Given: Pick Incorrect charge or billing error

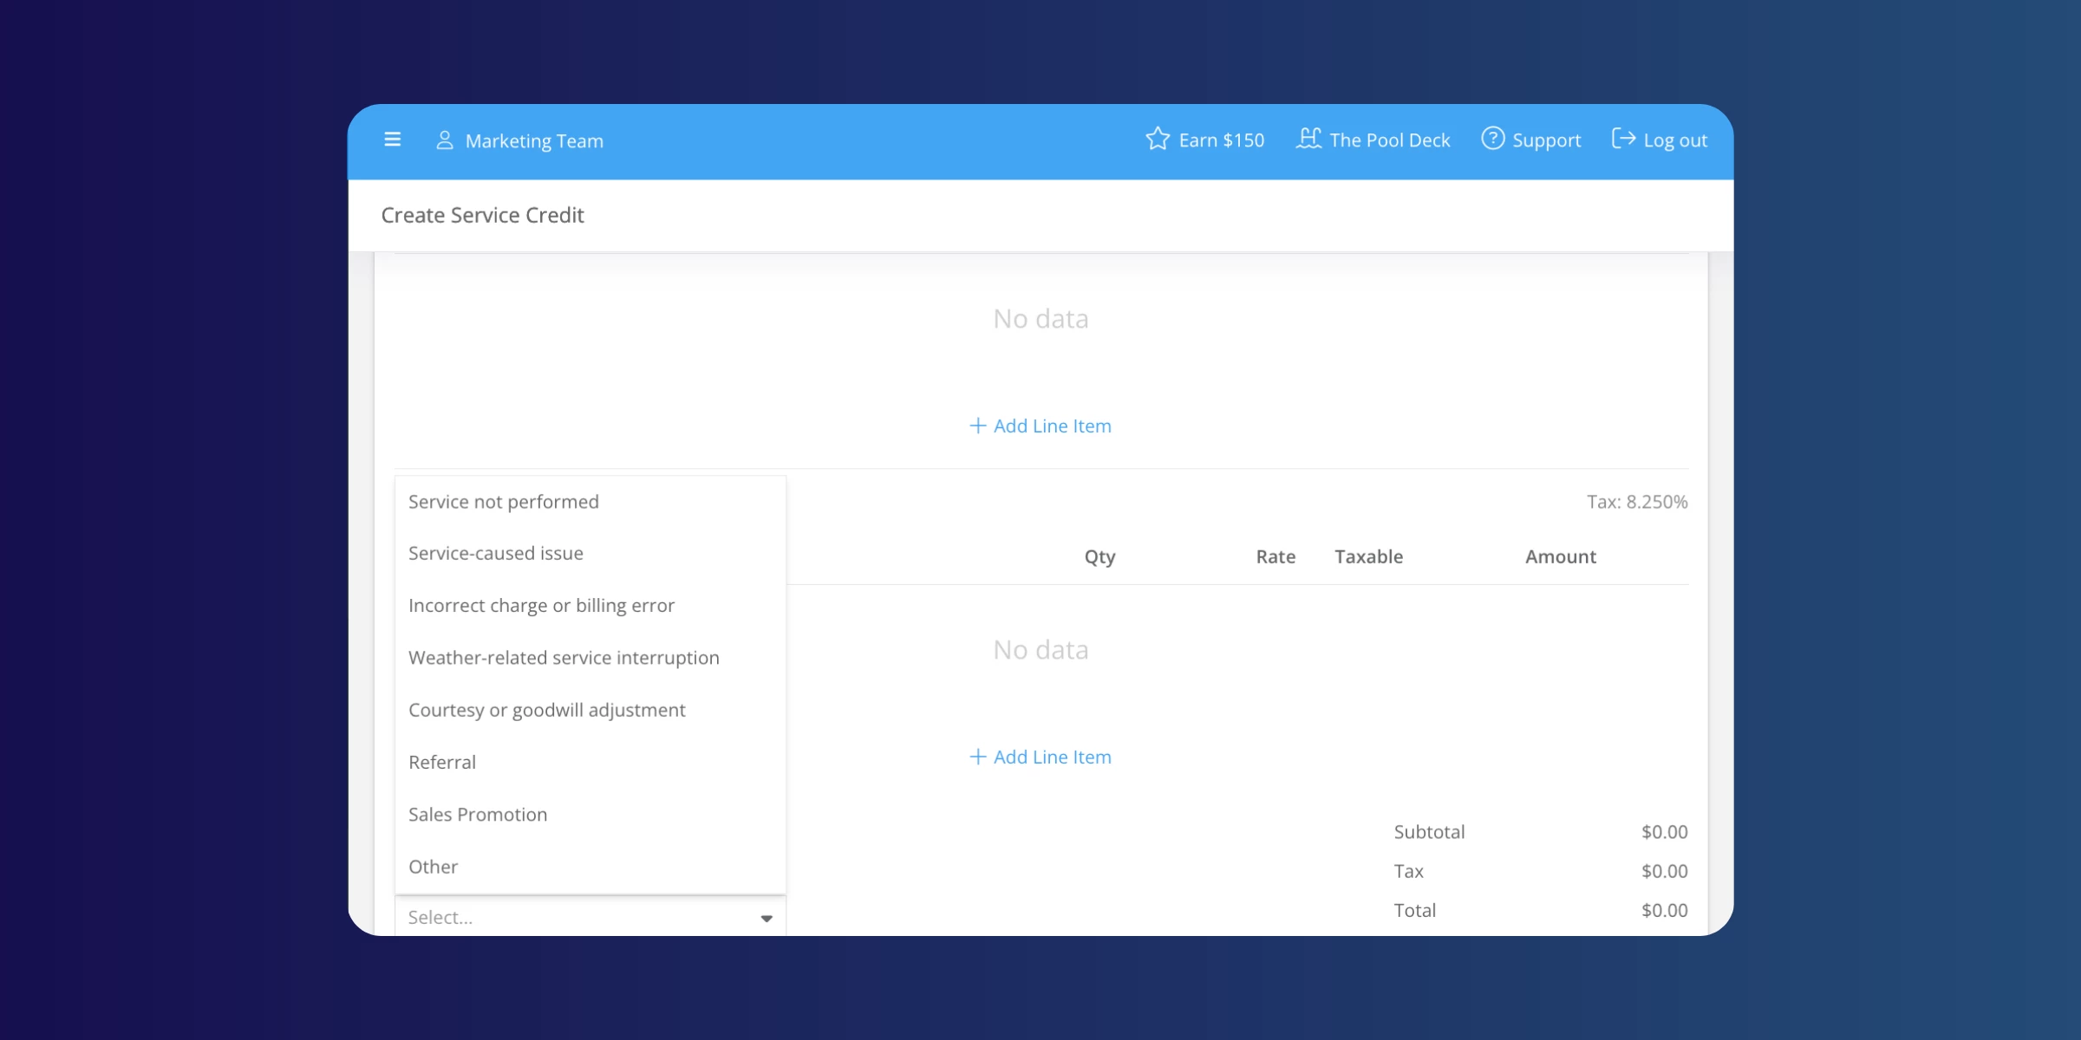Looking at the screenshot, I should pos(541,606).
